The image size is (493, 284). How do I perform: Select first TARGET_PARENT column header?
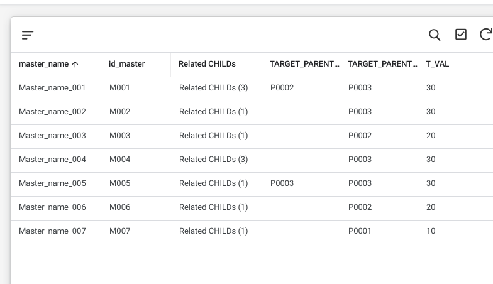pyautogui.click(x=304, y=64)
